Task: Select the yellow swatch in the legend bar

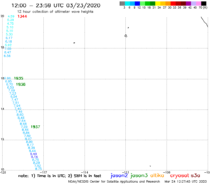Action: coord(158,3)
